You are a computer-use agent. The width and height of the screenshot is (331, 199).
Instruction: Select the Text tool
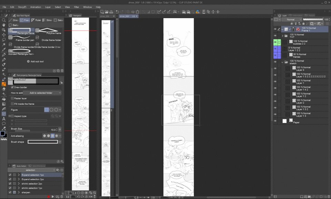(x=3, y=119)
